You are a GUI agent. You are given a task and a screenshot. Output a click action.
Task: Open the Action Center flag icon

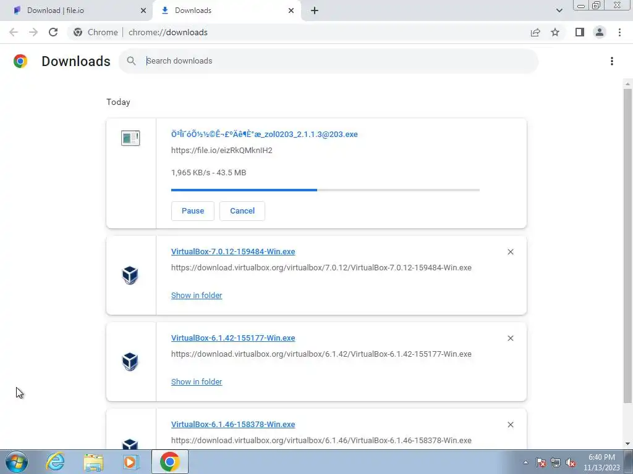[x=541, y=462]
